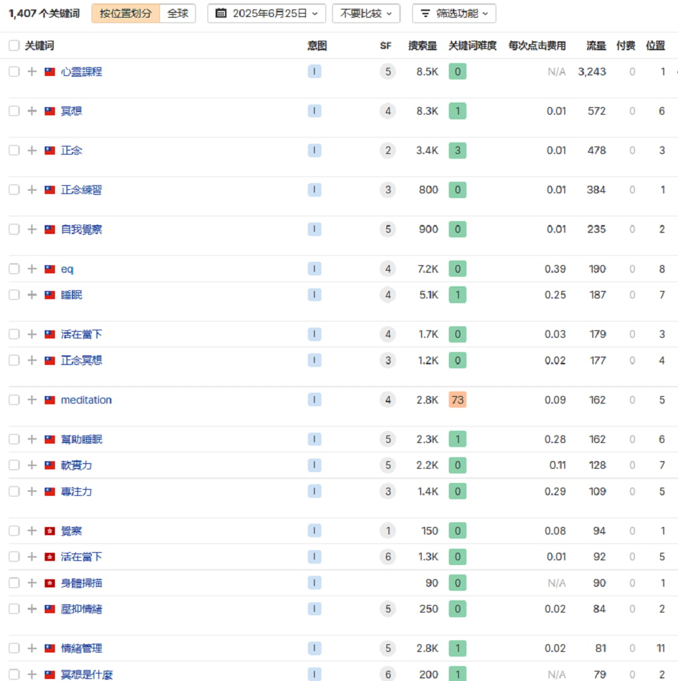Click the intent I badge for eq
This screenshot has height=681, width=678.
point(315,269)
